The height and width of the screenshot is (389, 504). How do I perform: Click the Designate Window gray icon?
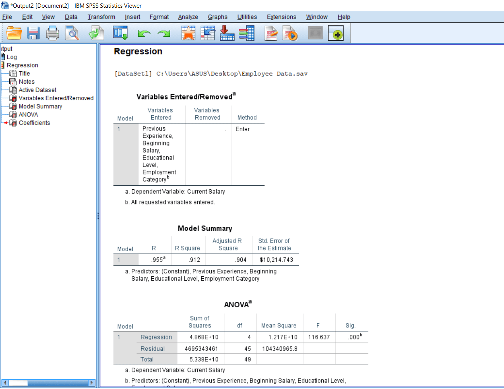click(316, 33)
